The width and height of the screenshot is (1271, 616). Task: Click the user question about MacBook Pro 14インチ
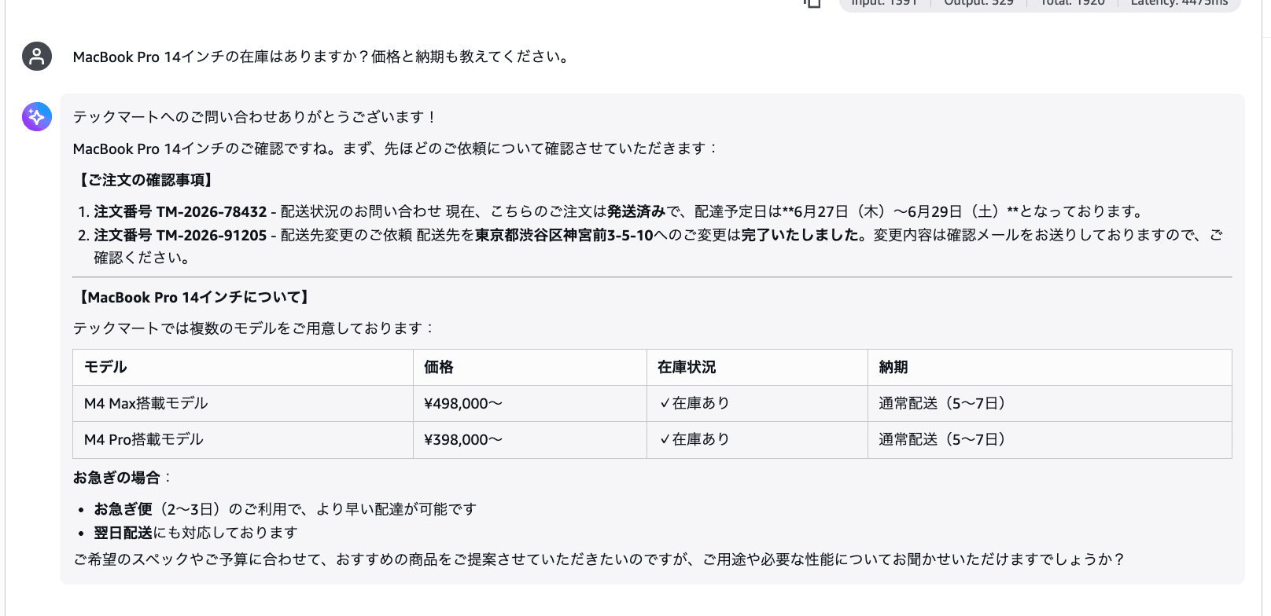[x=321, y=57]
